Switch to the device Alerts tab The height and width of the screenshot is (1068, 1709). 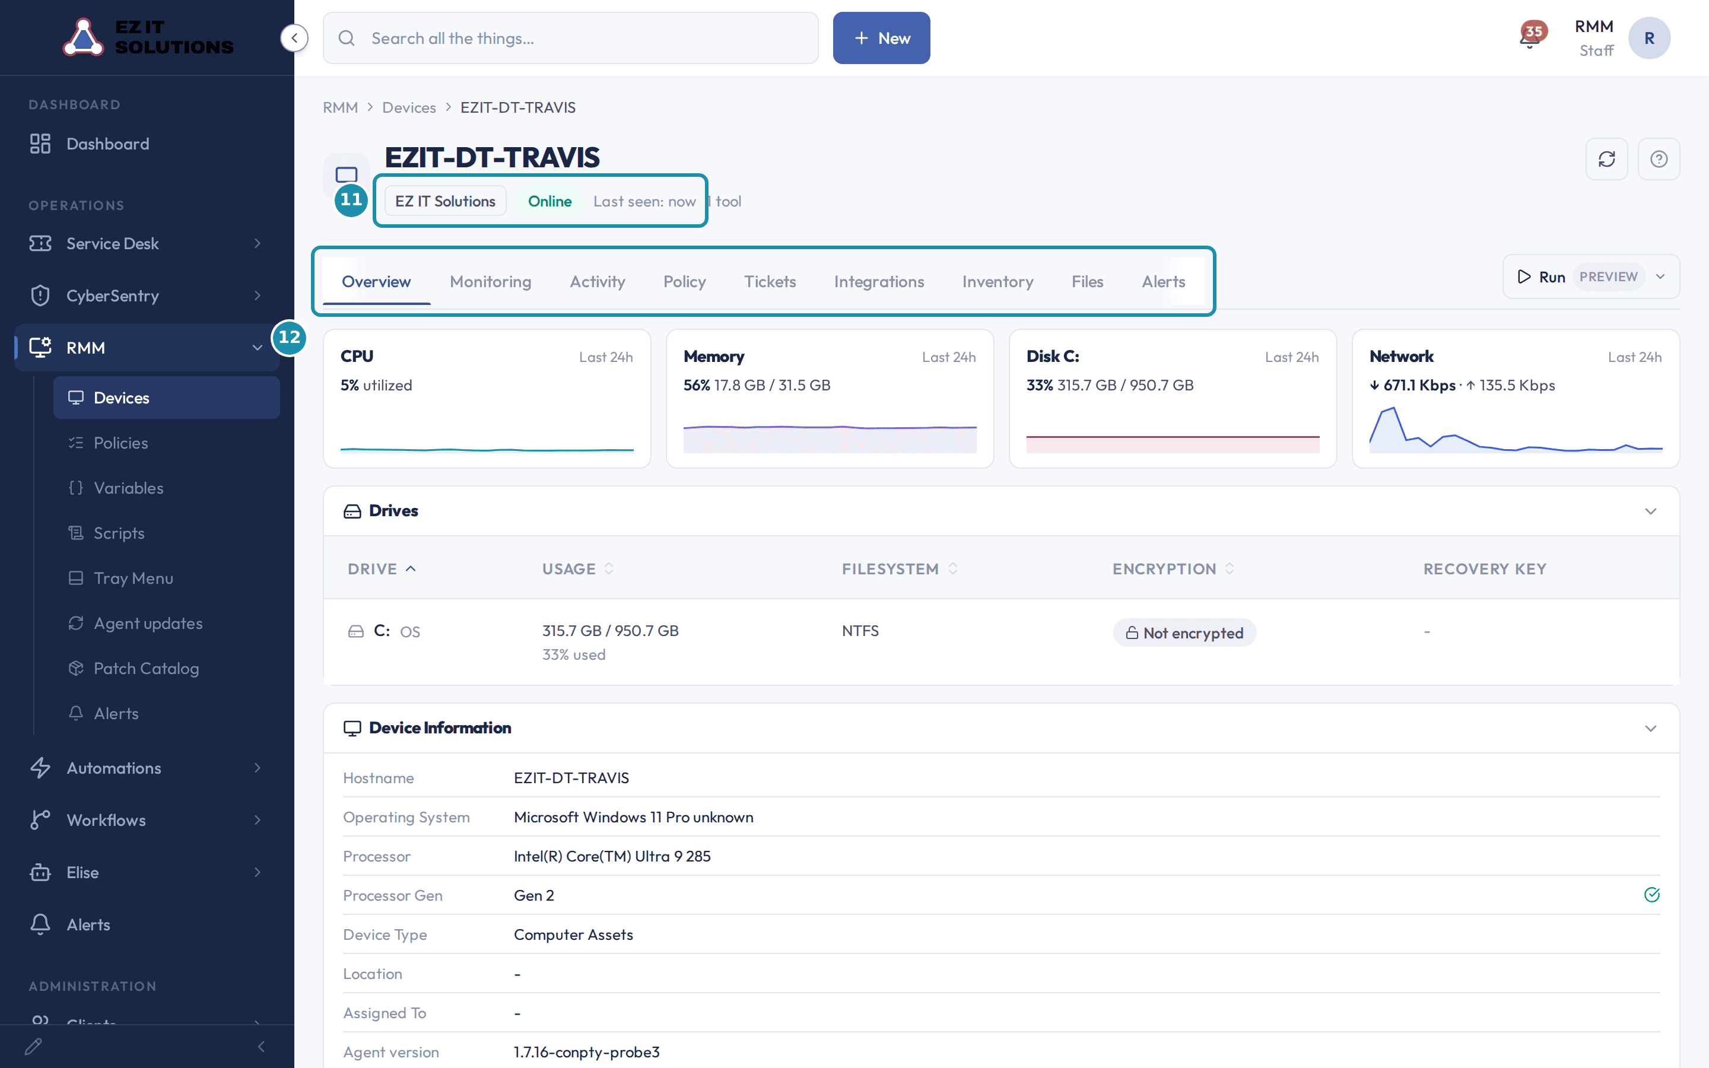[1163, 282]
